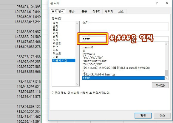Click the dialog help question mark
The image size is (173, 123).
click(x=157, y=3)
